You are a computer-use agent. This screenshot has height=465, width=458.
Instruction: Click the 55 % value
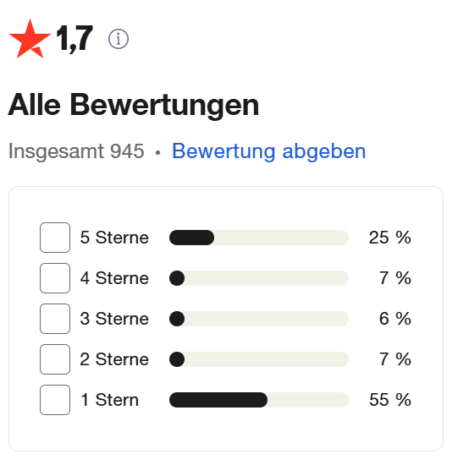pos(390,400)
